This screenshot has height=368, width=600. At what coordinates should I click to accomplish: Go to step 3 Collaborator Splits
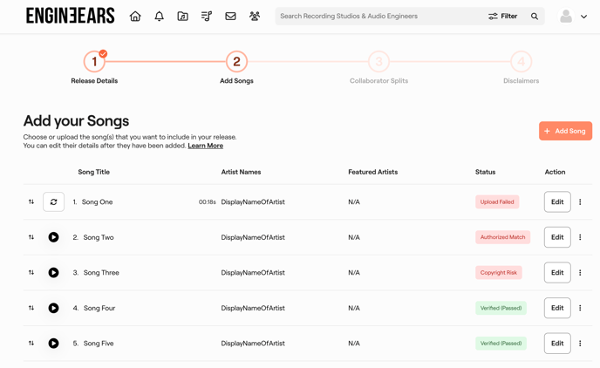point(378,62)
